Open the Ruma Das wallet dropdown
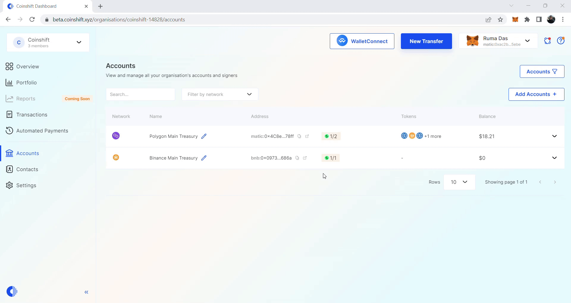Viewport: 571px width, 303px height. [x=498, y=41]
